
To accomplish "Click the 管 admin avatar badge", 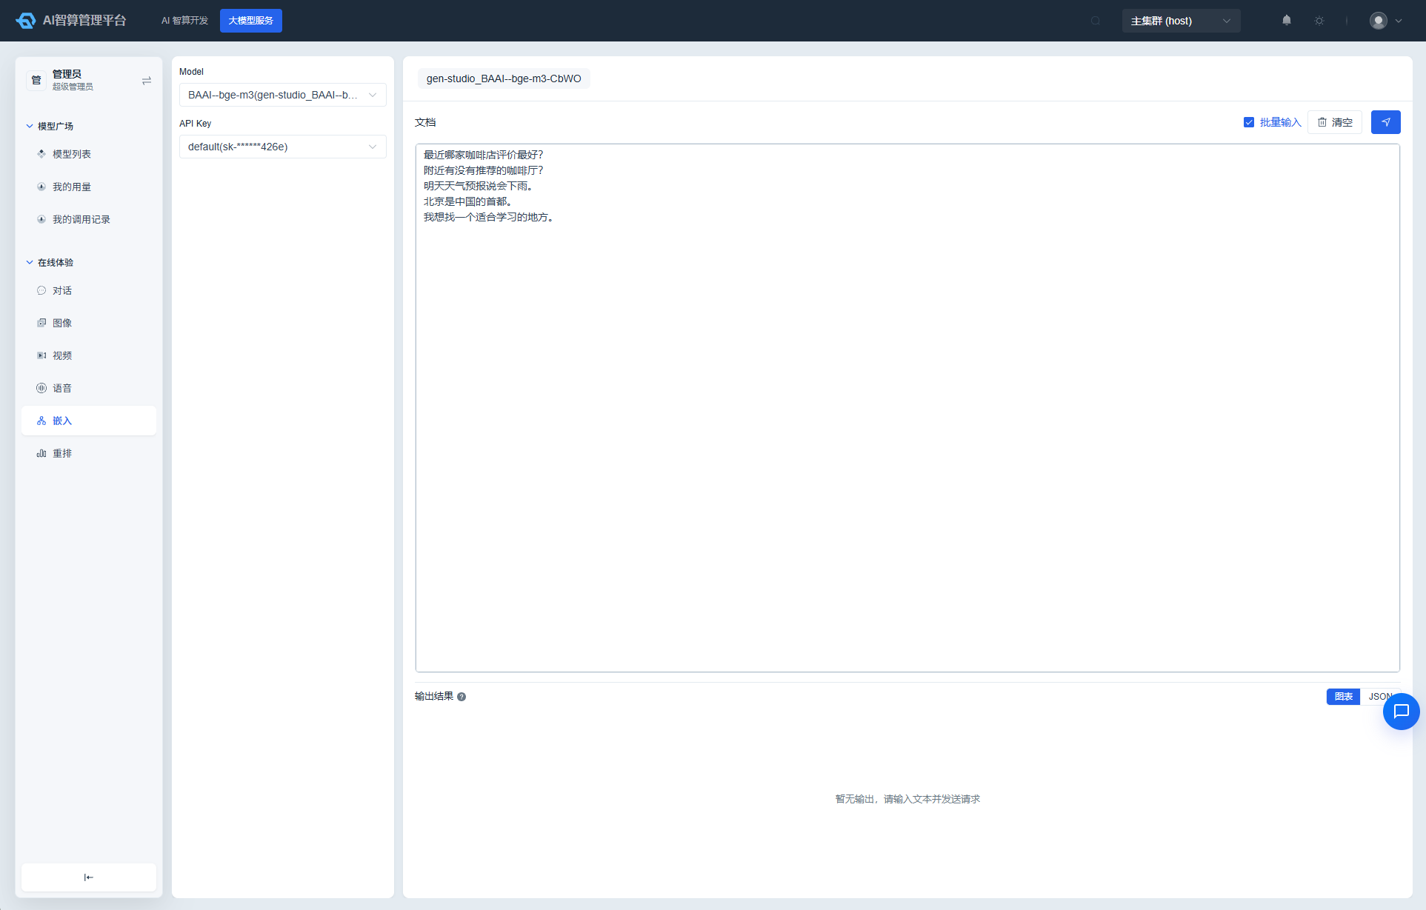I will tap(36, 80).
